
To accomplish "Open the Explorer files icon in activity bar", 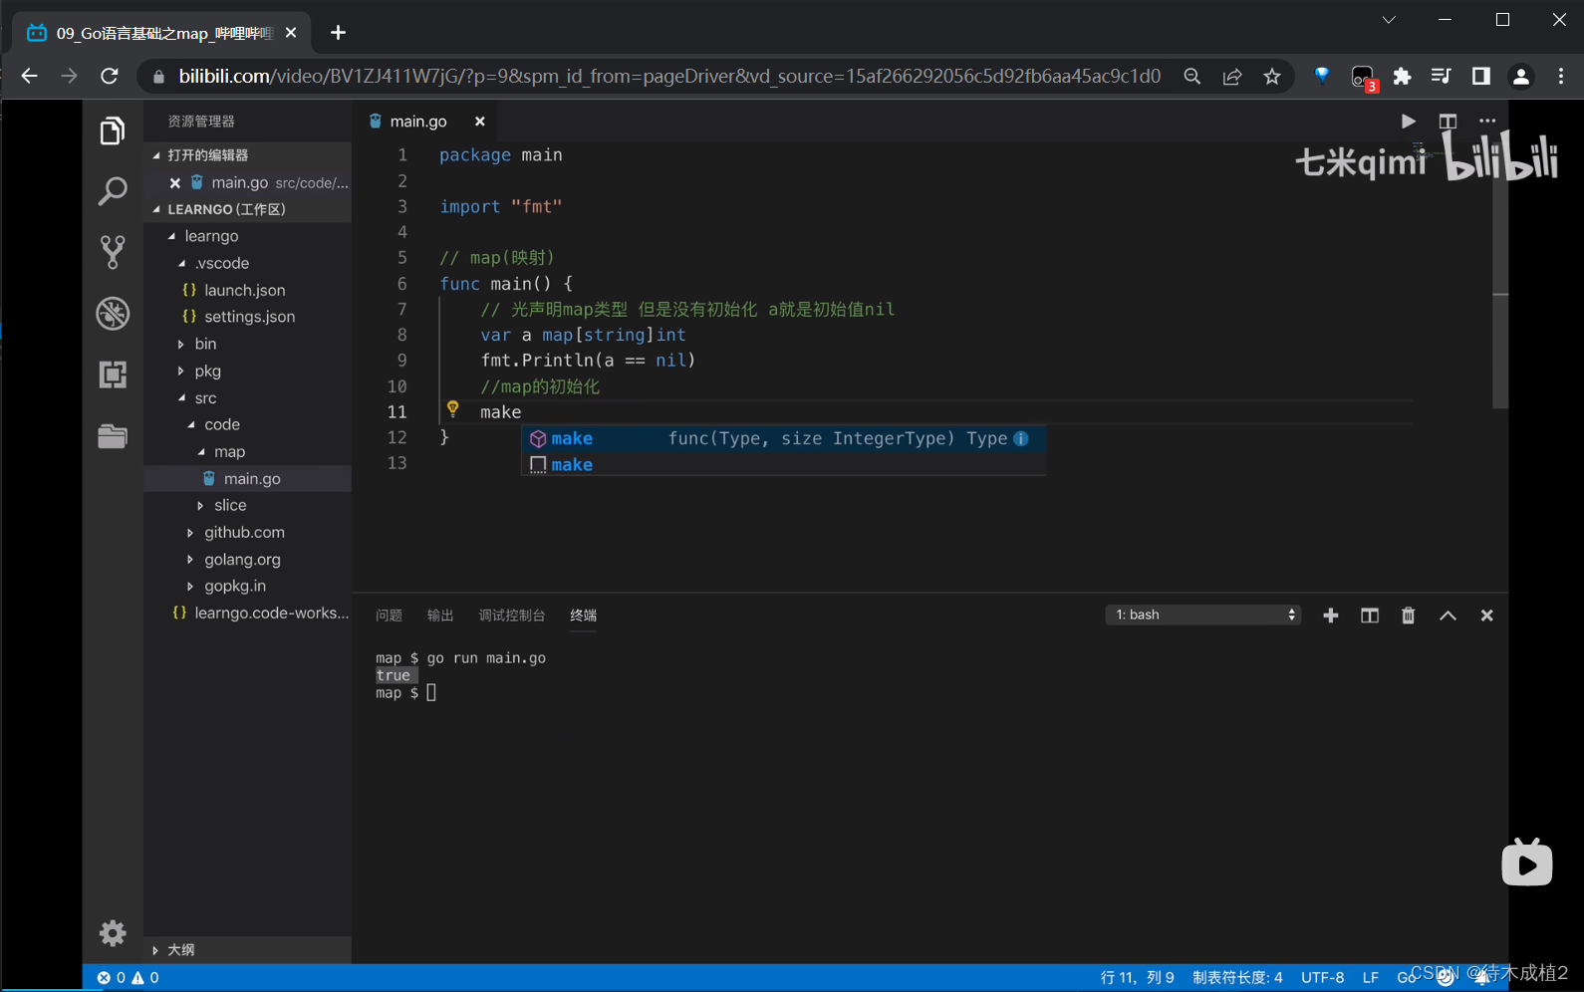I will [113, 130].
